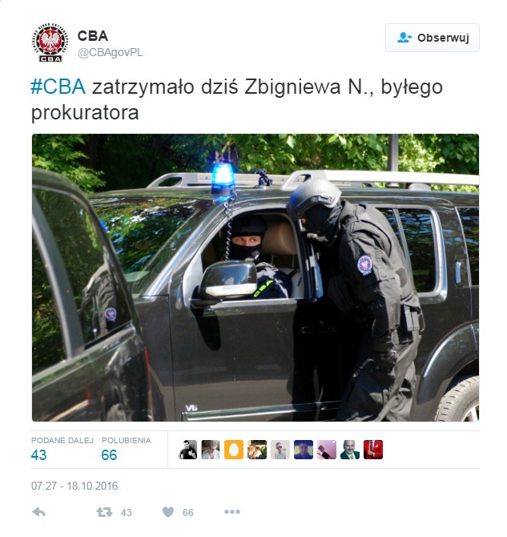Enlarge the photo of masked officers
This screenshot has height=537, width=507.
(256, 278)
